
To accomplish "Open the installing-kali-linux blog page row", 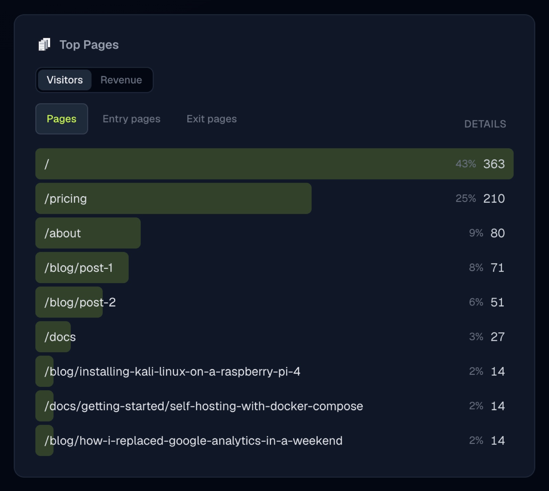I will point(274,371).
